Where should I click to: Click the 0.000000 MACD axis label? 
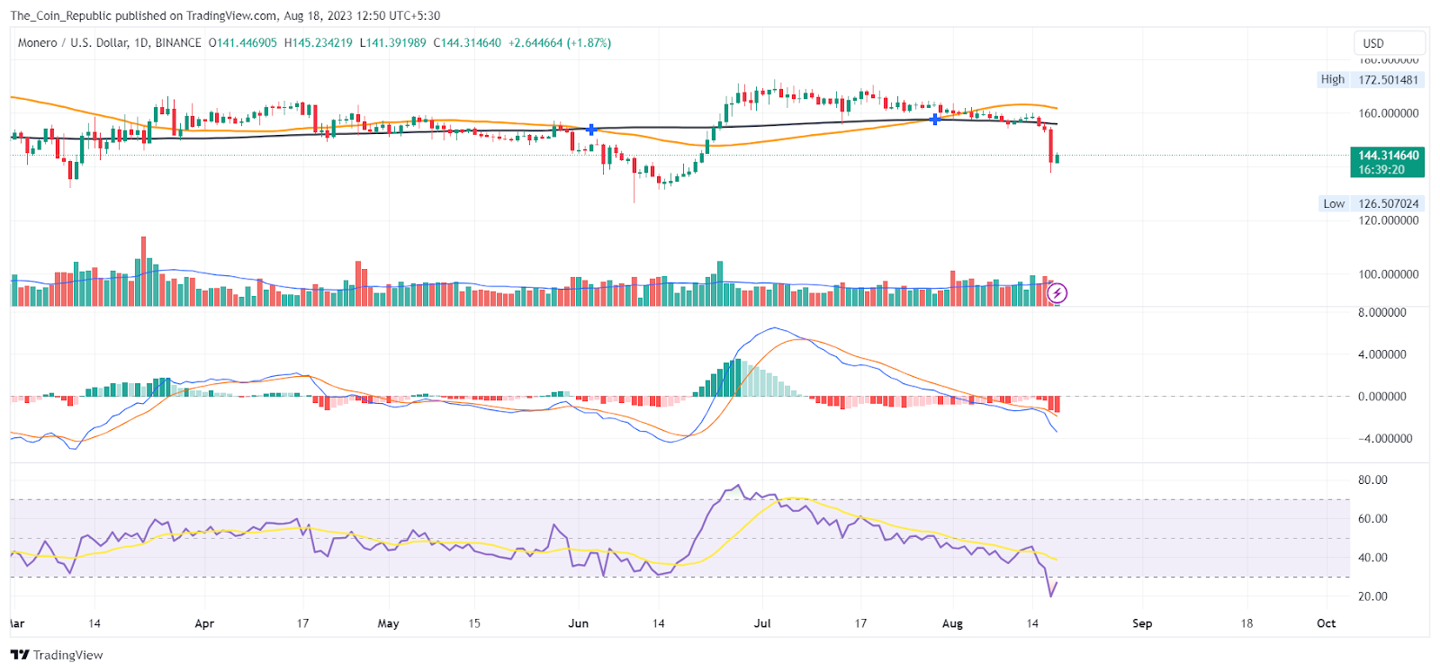(1382, 397)
